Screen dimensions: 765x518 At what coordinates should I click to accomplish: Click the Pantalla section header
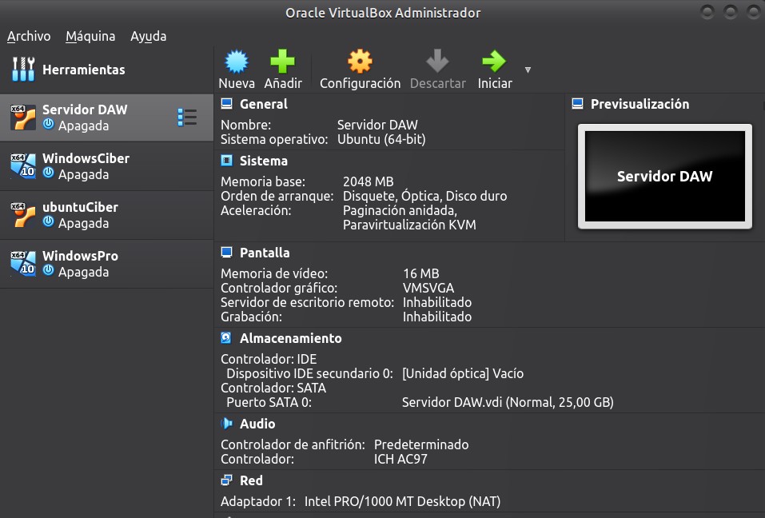(265, 253)
